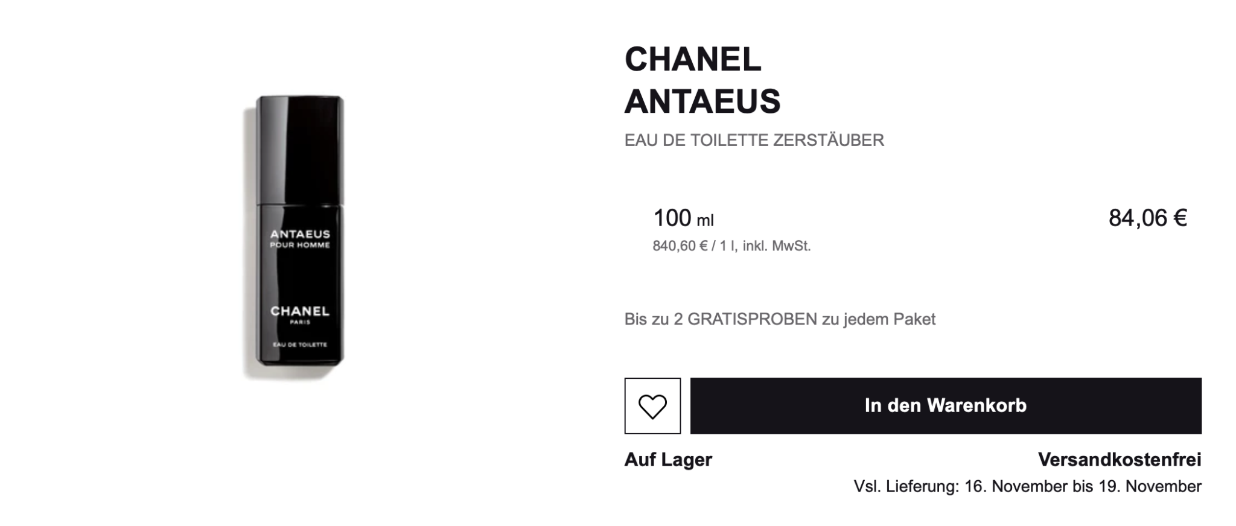Open the 2 Gratisproben offer text

[780, 319]
